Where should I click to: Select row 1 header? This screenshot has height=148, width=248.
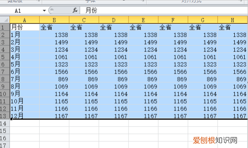pos(5,28)
